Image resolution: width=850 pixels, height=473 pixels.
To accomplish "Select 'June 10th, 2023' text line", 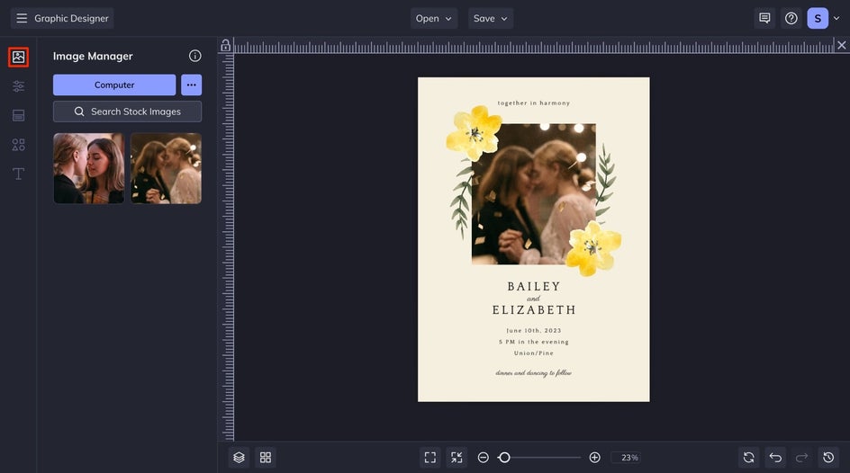I will pos(534,331).
